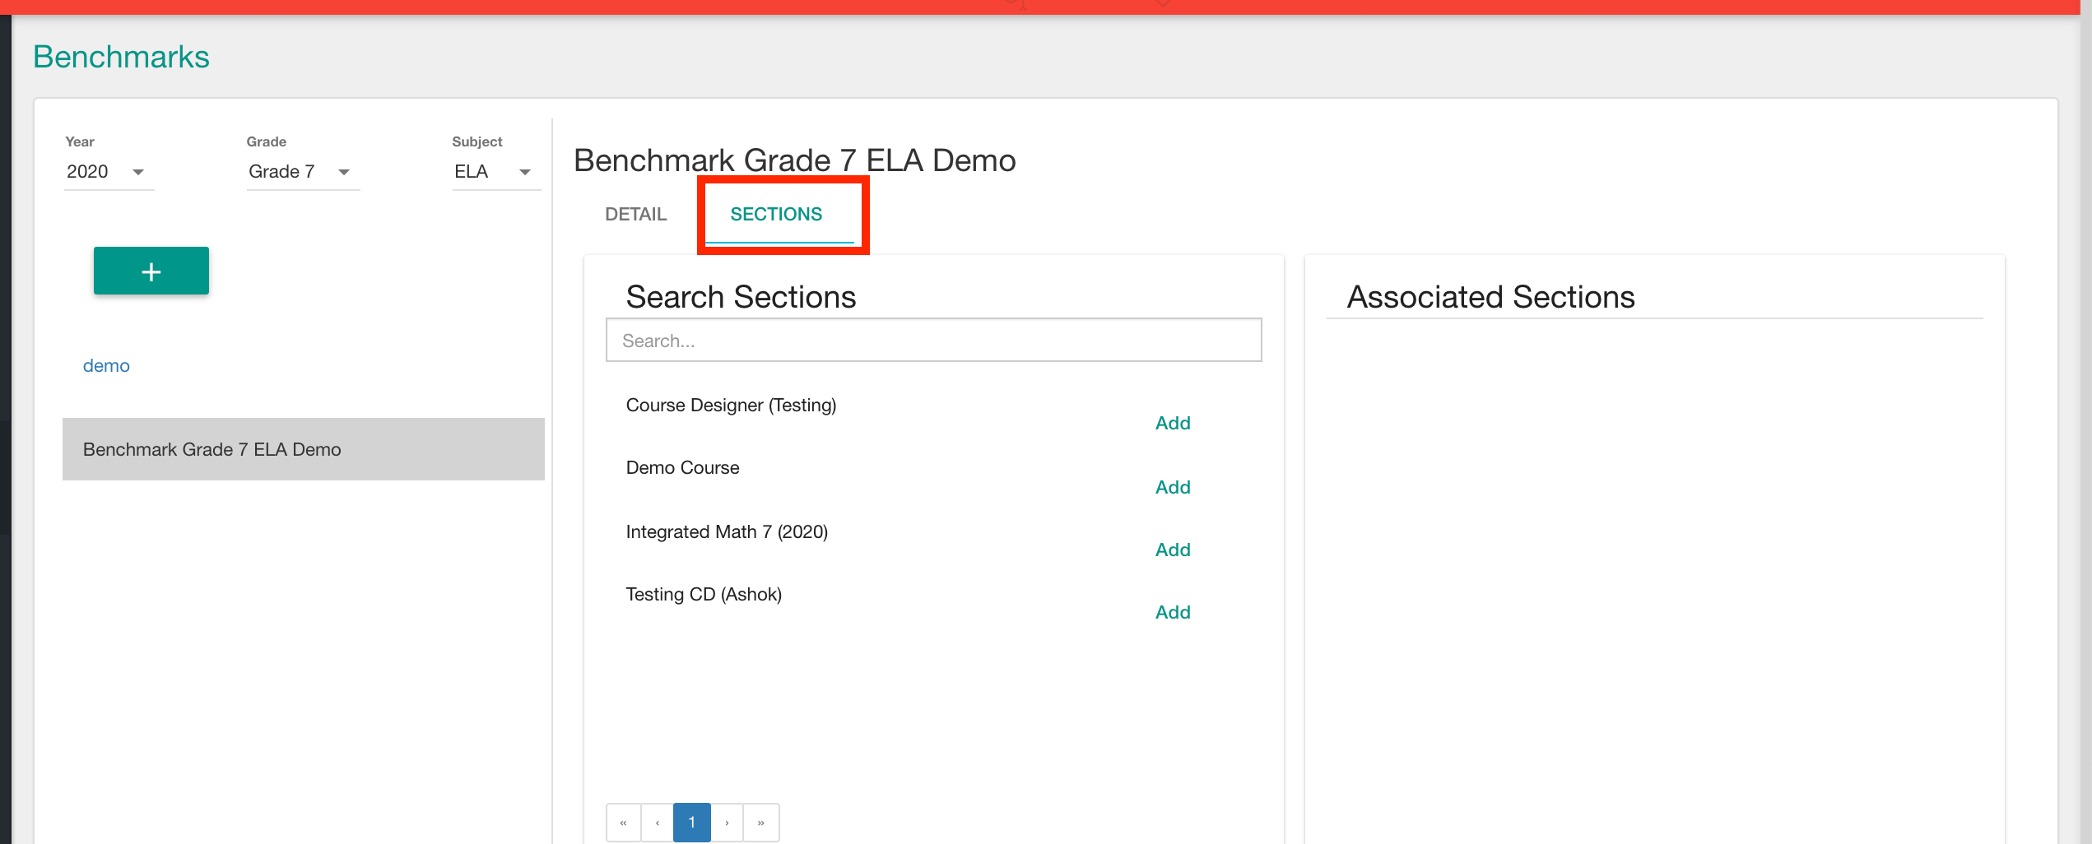Viewport: 2092px width, 844px height.
Task: Add the Testing CD (Ashok) section
Action: click(1173, 612)
